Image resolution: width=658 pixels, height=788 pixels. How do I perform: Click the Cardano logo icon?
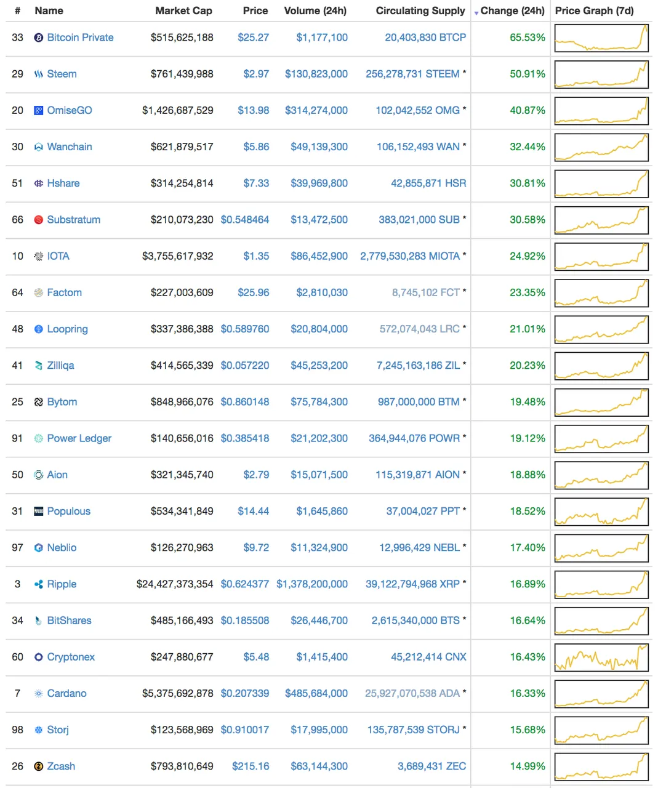(x=39, y=693)
